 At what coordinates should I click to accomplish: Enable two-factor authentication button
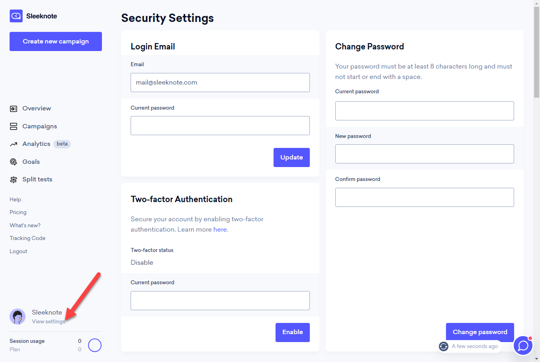click(x=292, y=332)
